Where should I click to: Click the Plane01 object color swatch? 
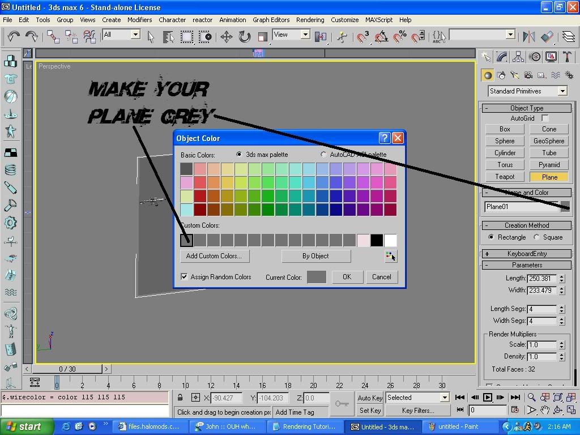coord(565,207)
